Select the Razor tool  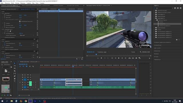pos(15,71)
